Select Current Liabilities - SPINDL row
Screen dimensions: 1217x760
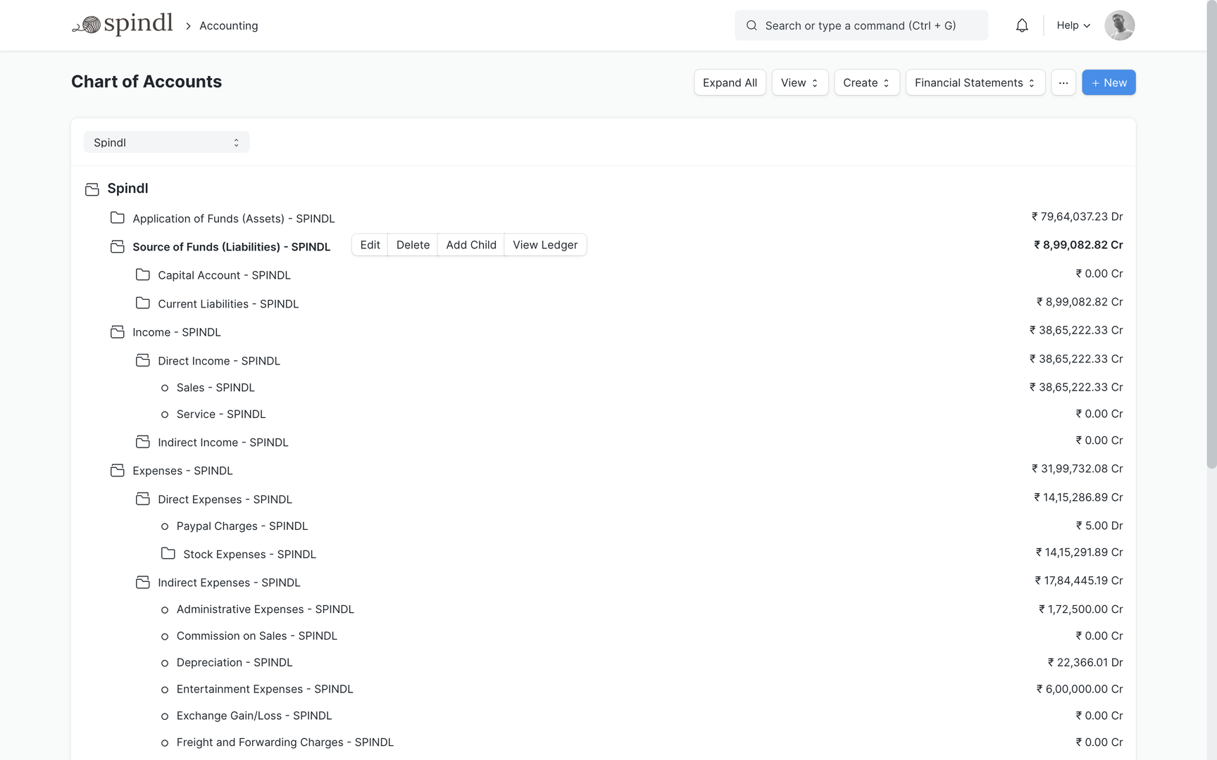coord(228,304)
